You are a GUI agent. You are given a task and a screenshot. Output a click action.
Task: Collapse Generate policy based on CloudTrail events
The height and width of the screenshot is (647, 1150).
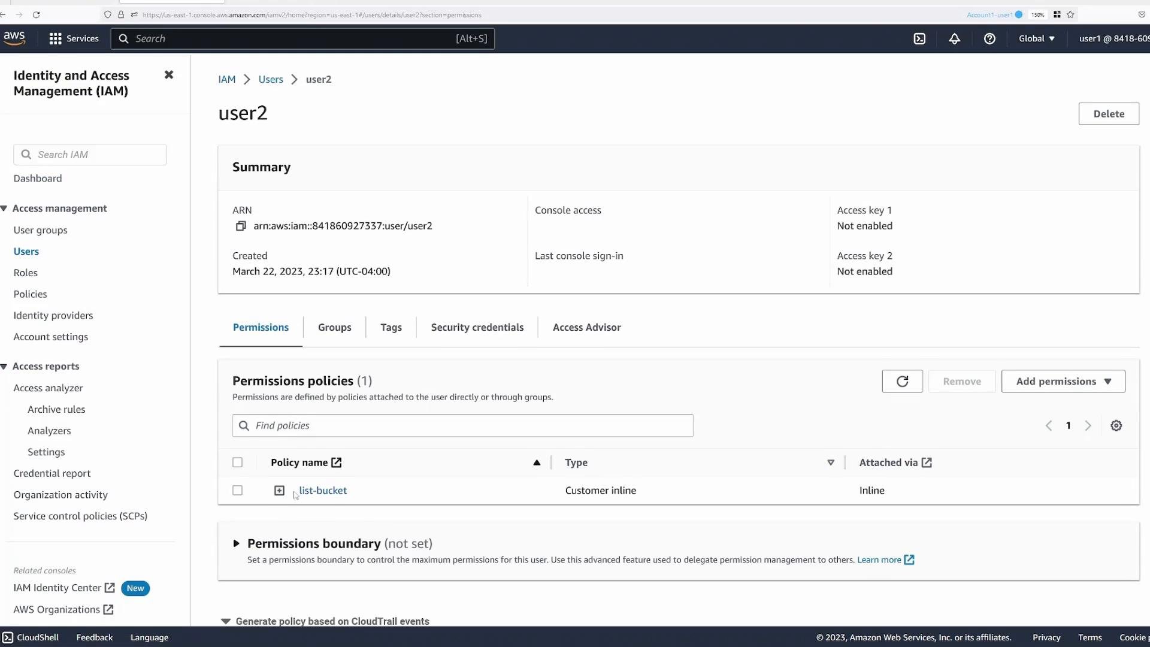coord(226,621)
